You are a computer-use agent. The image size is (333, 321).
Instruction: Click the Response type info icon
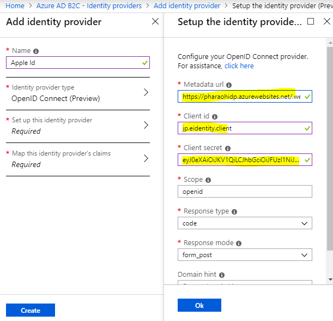click(234, 212)
